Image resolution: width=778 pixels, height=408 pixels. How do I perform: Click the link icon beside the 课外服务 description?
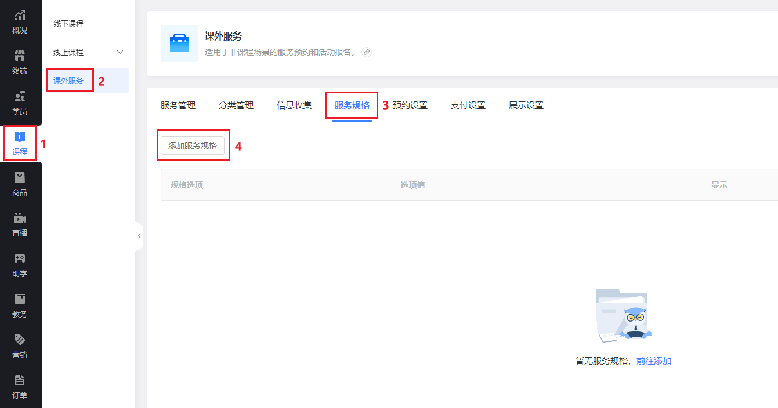click(366, 52)
